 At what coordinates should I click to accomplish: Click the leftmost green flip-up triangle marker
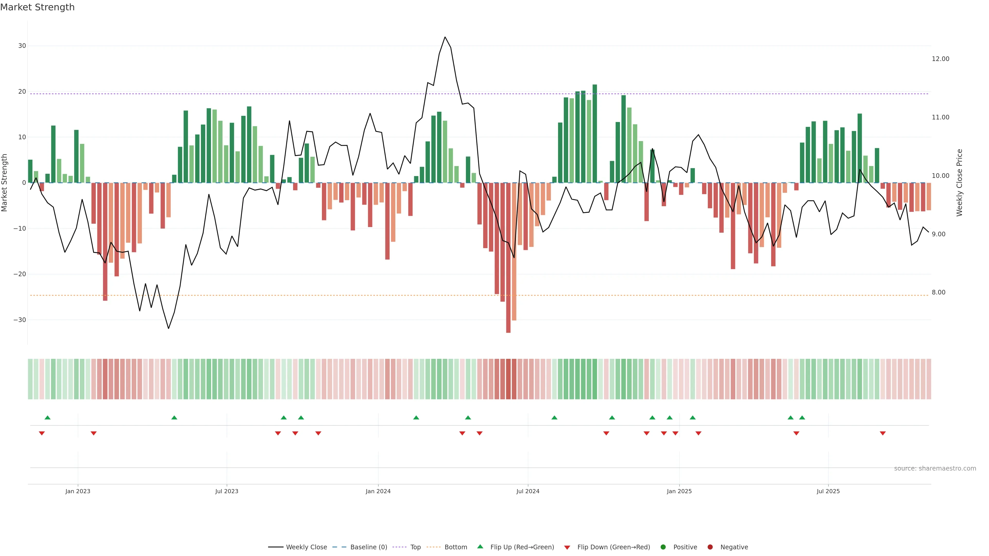[x=48, y=418]
